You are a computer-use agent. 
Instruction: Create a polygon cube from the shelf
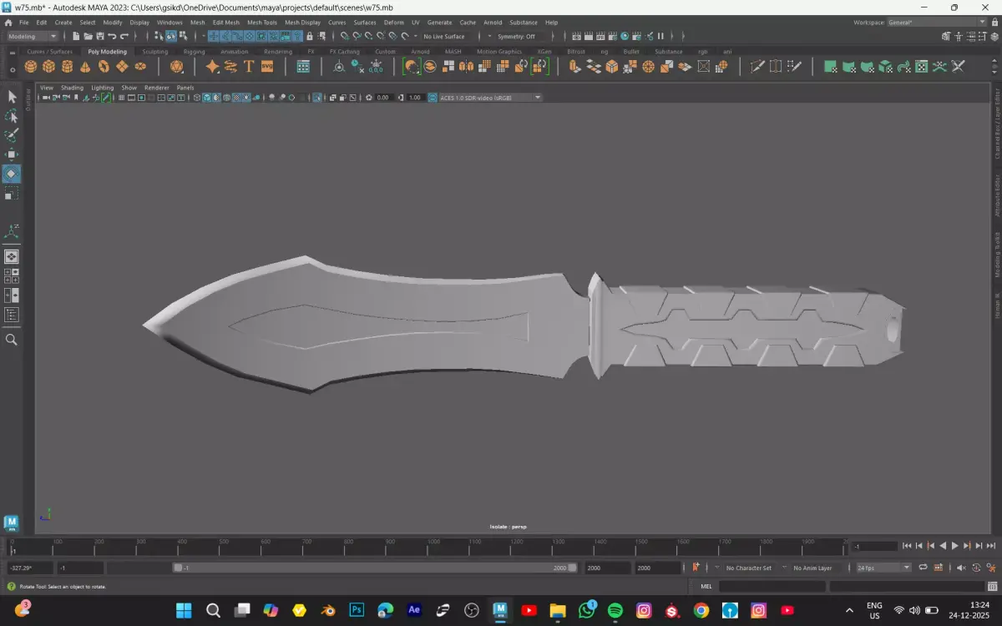(x=48, y=67)
